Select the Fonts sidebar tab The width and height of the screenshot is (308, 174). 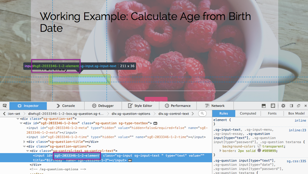[272, 113]
